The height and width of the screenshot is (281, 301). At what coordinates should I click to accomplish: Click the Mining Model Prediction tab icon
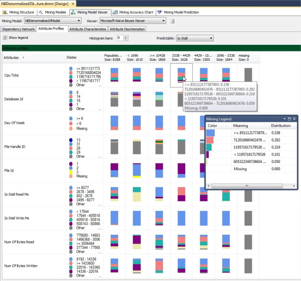pyautogui.click(x=159, y=11)
